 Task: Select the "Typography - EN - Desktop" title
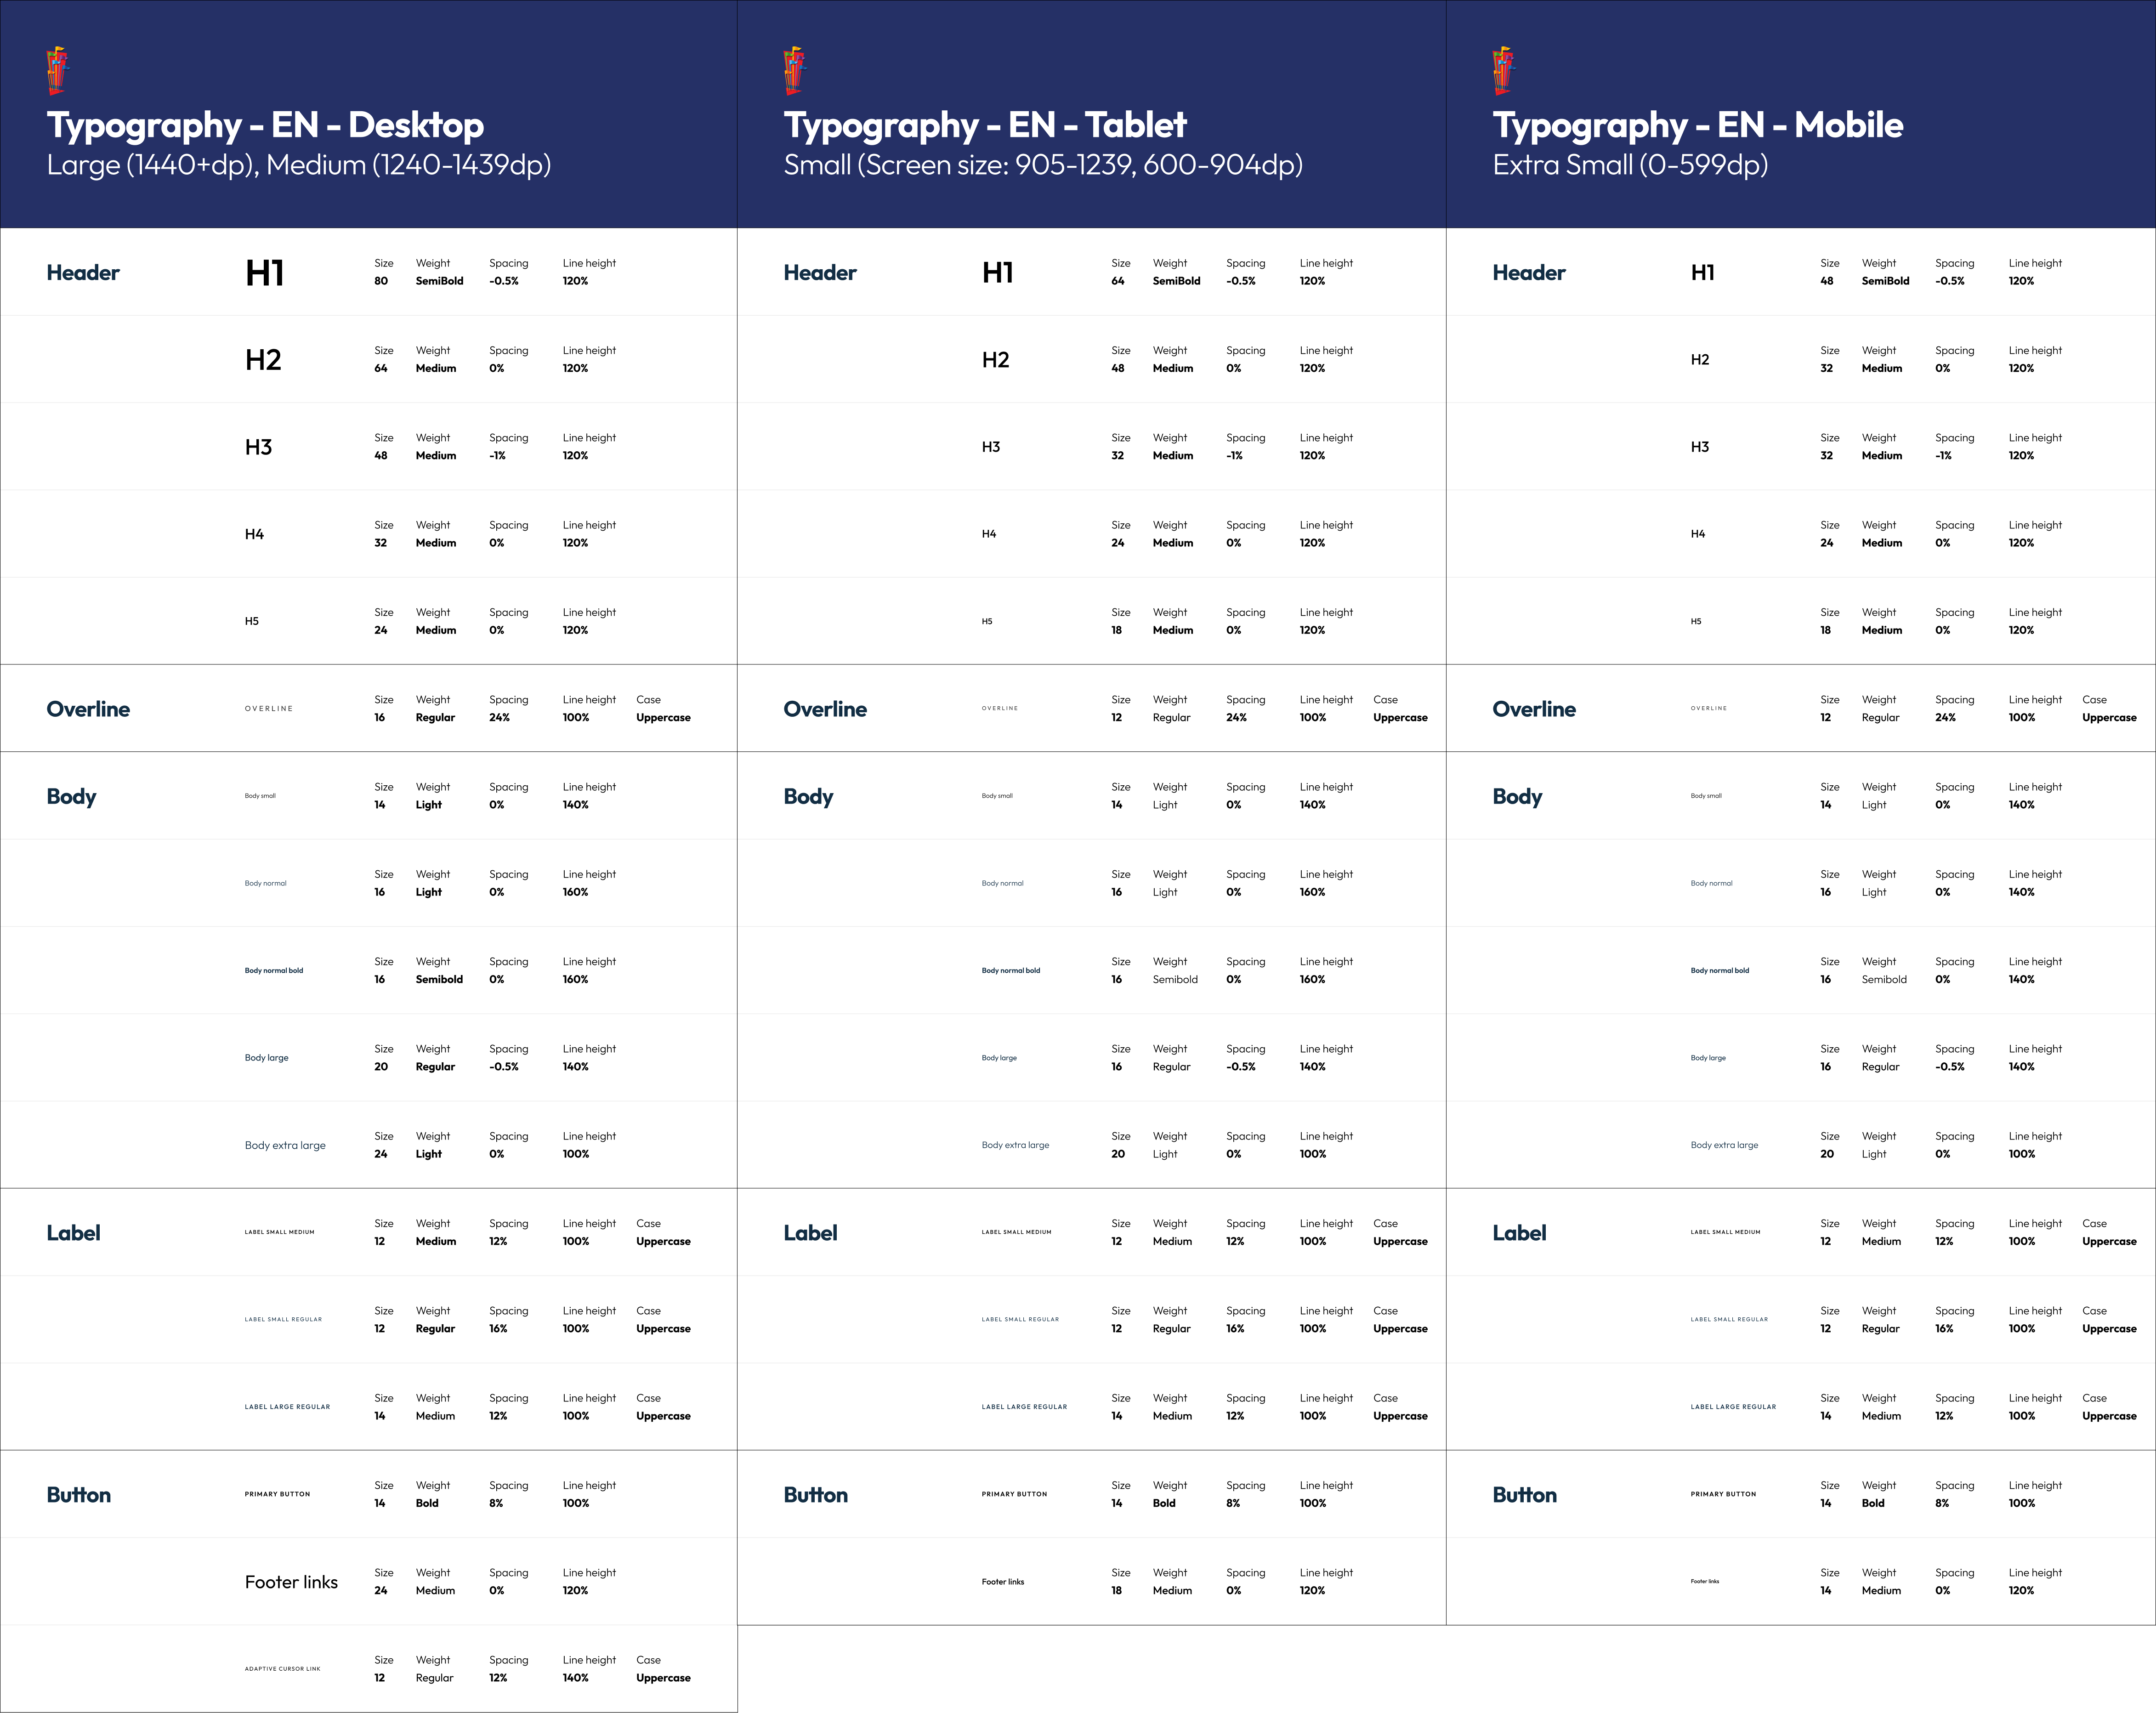coord(265,125)
